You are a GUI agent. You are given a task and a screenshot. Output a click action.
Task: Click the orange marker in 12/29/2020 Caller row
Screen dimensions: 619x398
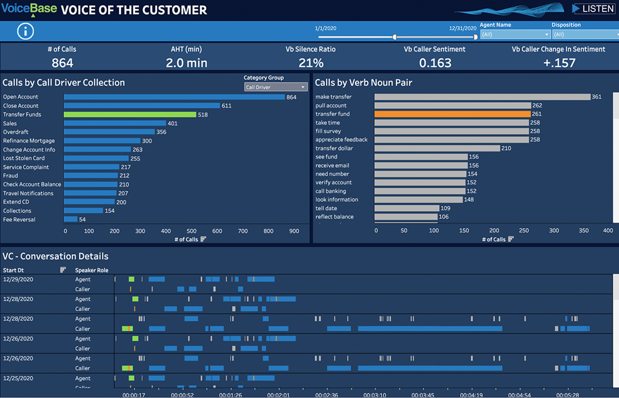click(130, 289)
